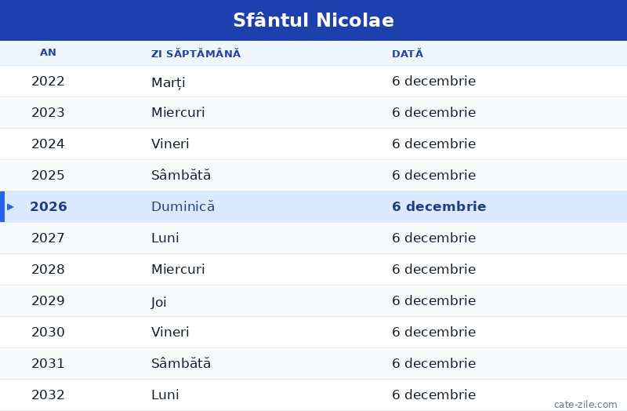Select the Sfântul Nicolae title header

pos(313,20)
